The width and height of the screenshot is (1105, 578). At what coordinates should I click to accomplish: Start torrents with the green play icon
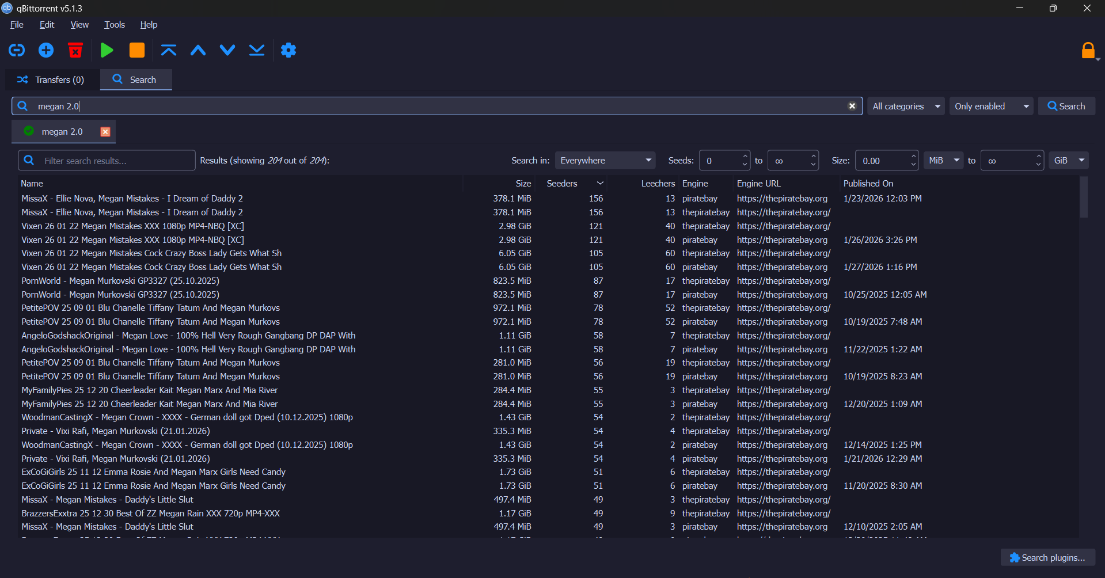pos(107,50)
